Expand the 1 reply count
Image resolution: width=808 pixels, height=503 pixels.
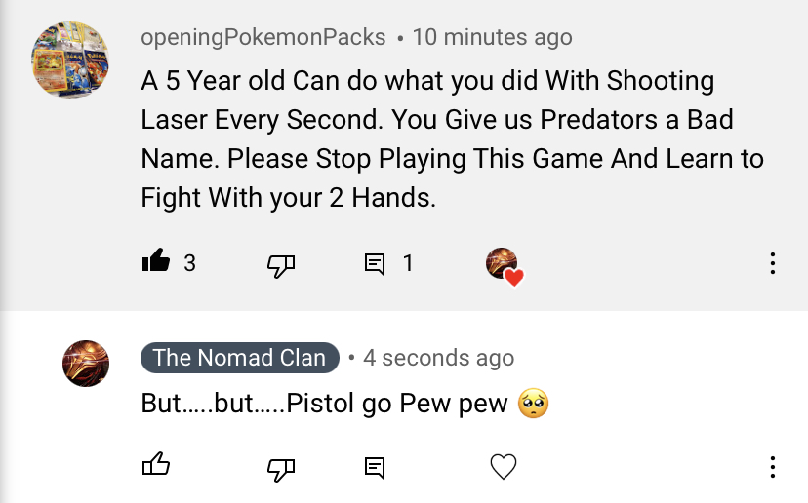coord(408,263)
